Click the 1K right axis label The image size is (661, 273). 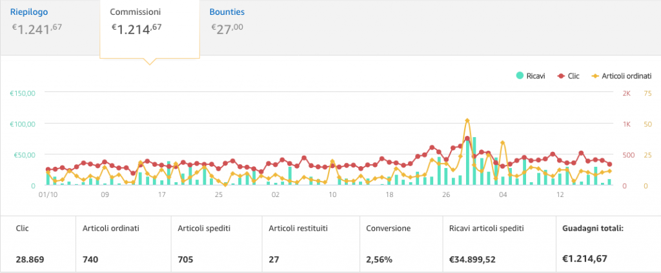click(x=626, y=124)
